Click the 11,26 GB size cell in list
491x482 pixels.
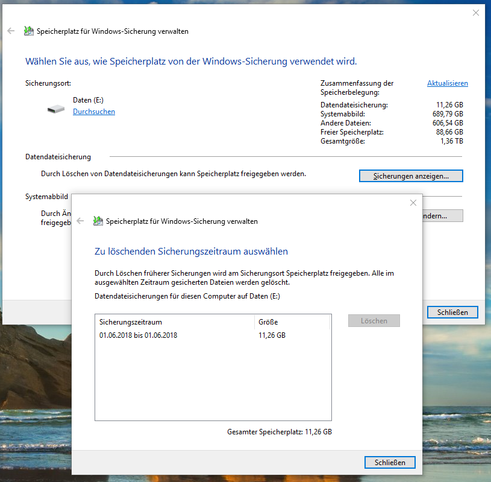[x=272, y=335]
